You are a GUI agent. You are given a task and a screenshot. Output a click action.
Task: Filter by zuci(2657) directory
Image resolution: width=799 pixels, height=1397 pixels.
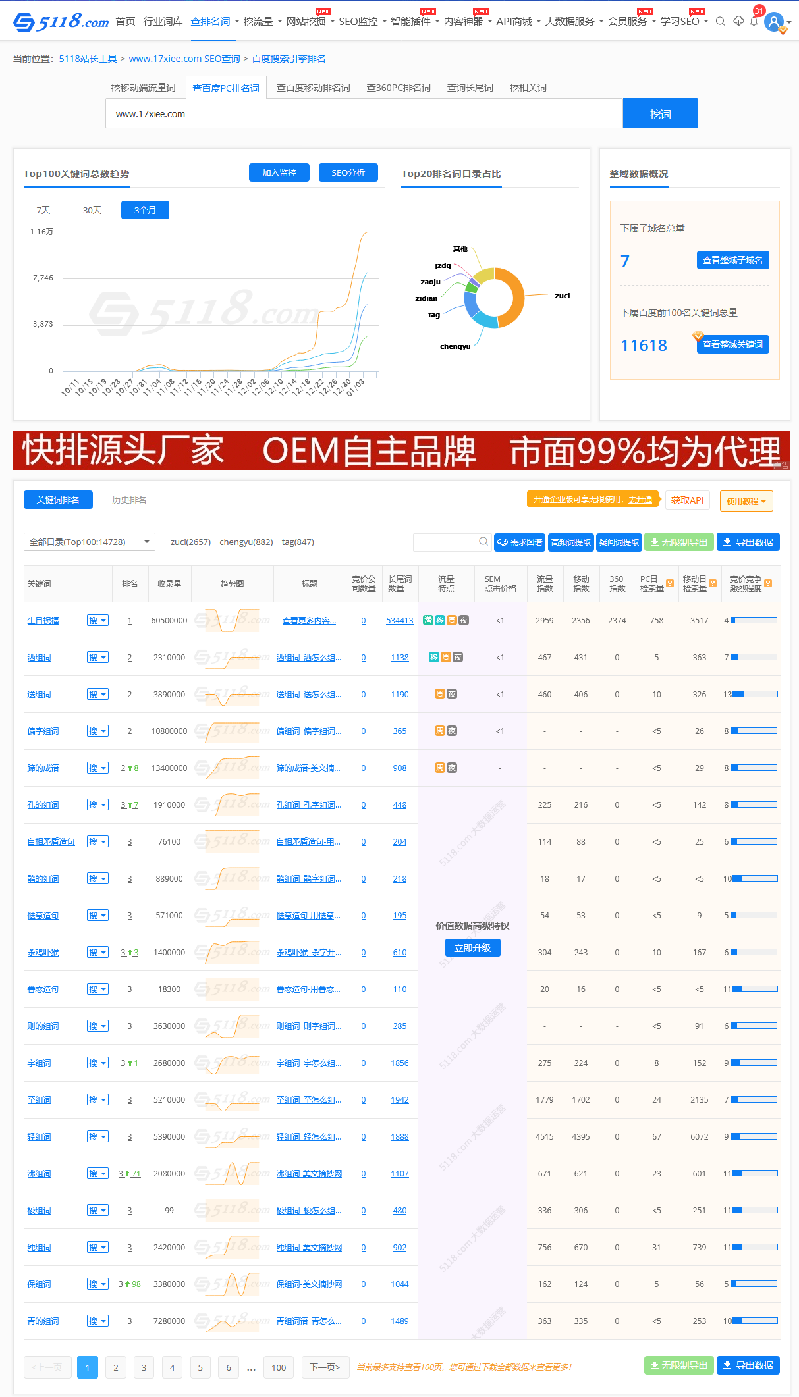pyautogui.click(x=190, y=542)
